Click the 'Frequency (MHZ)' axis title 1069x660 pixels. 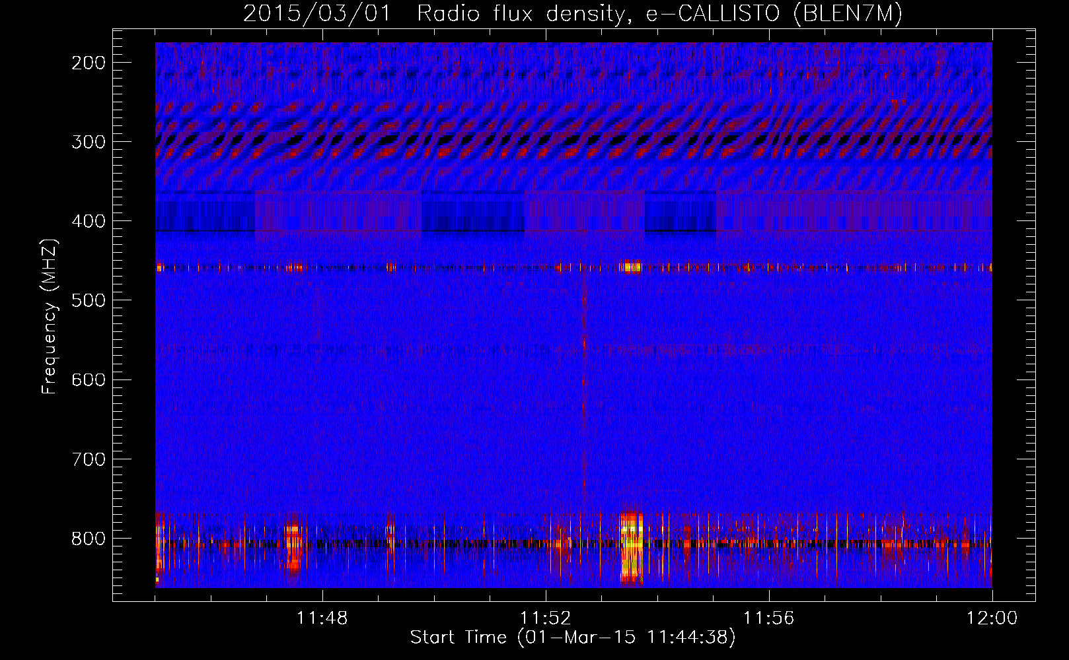point(50,315)
